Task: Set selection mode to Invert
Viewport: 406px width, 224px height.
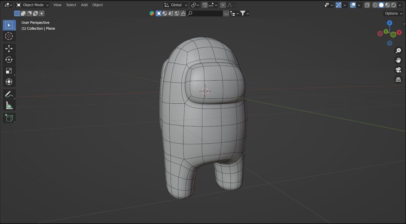Action: pyautogui.click(x=35, y=13)
